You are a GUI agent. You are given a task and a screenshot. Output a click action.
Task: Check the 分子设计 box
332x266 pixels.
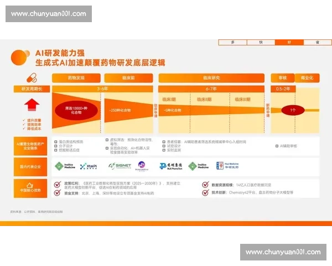pyautogui.click(x=56, y=146)
